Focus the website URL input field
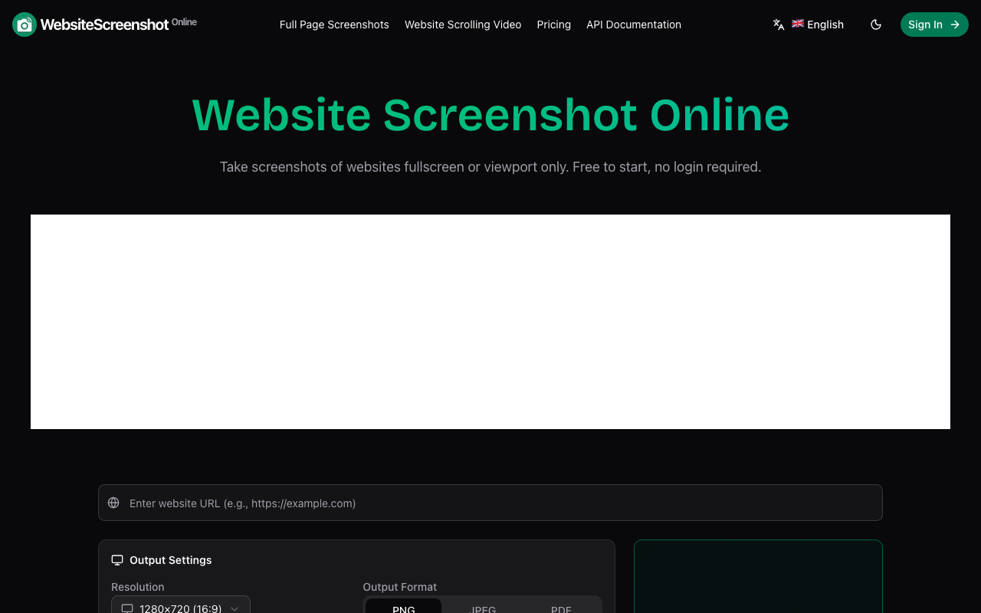The height and width of the screenshot is (613, 981). pyautogui.click(x=490, y=503)
